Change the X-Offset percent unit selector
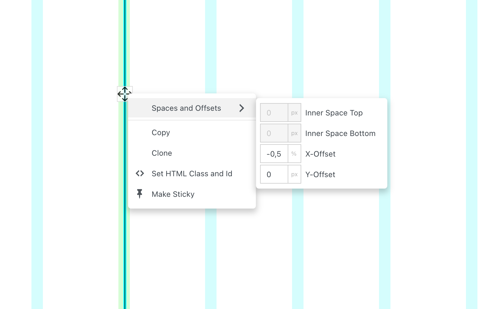Image resolution: width=483 pixels, height=309 pixels. click(294, 154)
